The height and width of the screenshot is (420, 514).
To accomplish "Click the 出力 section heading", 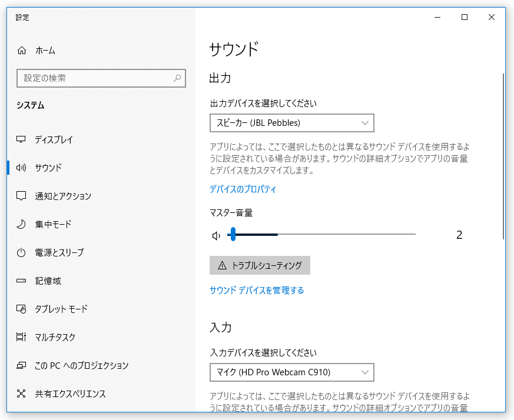I will coord(220,78).
